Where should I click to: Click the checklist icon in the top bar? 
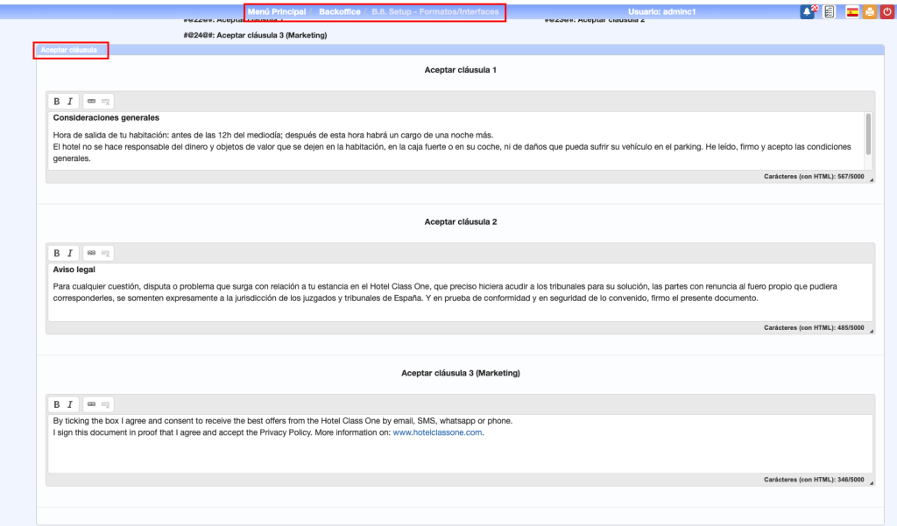(x=829, y=12)
